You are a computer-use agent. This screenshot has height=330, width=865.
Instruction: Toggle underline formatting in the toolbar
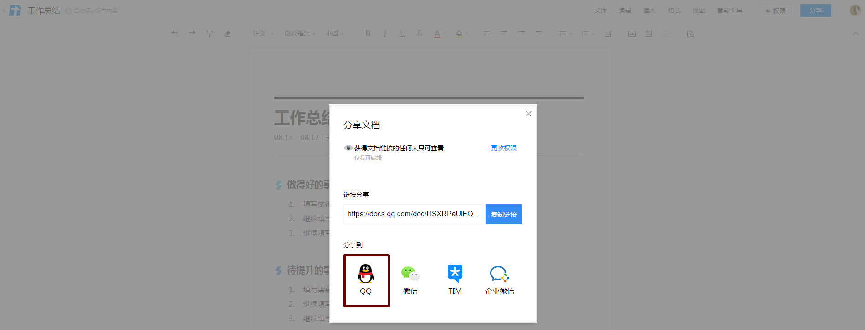coord(402,34)
